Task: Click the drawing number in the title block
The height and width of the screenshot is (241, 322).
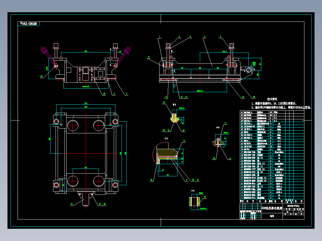Action: 293,206
